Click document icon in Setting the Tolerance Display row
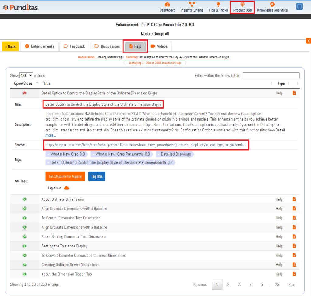This screenshot has width=311, height=296. pos(294,246)
